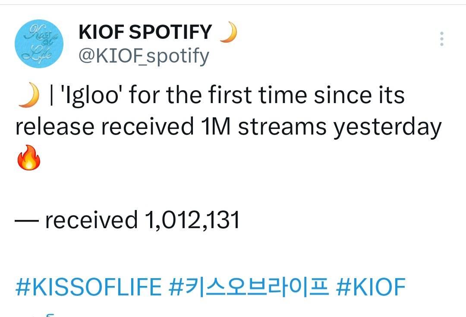Open the @KIOF_spotify handle link
The height and width of the screenshot is (317, 466).
coord(144,56)
